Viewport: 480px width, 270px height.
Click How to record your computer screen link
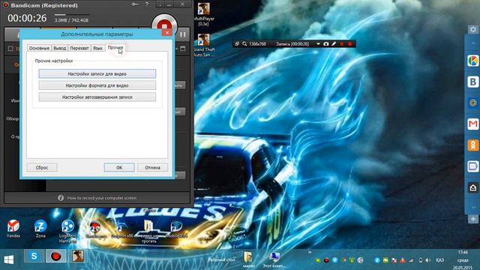point(102,198)
